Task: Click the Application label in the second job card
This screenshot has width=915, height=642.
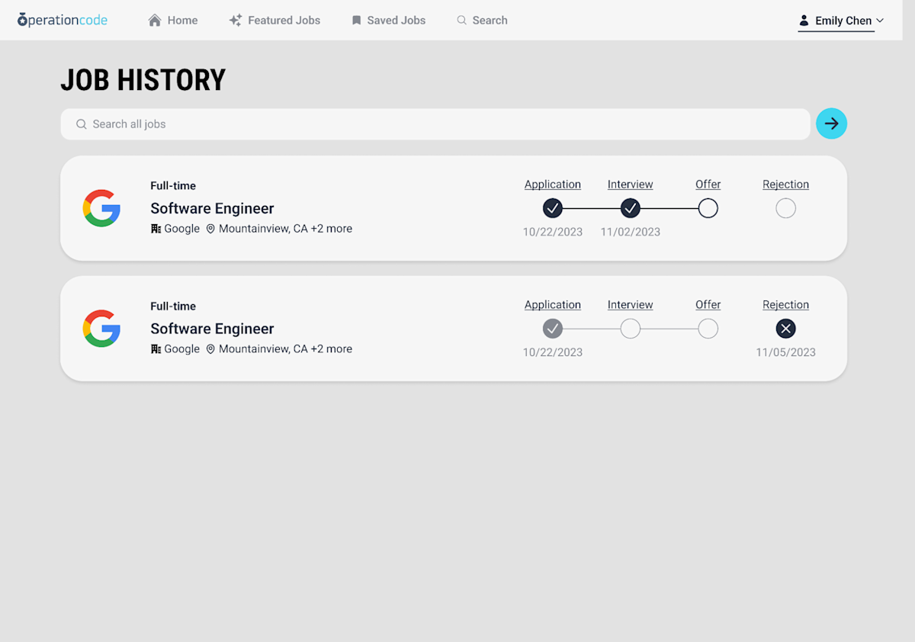Action: 553,305
